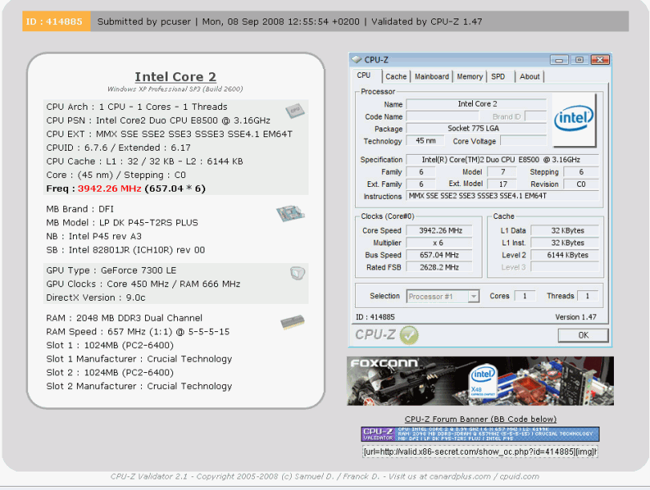This screenshot has height=490, width=650.
Task: Click the Bus Speed 657.04 MHz field
Action: coord(439,255)
